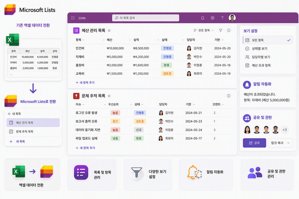Open help question mark icon
The width and height of the screenshot is (299, 199).
tap(222, 18)
